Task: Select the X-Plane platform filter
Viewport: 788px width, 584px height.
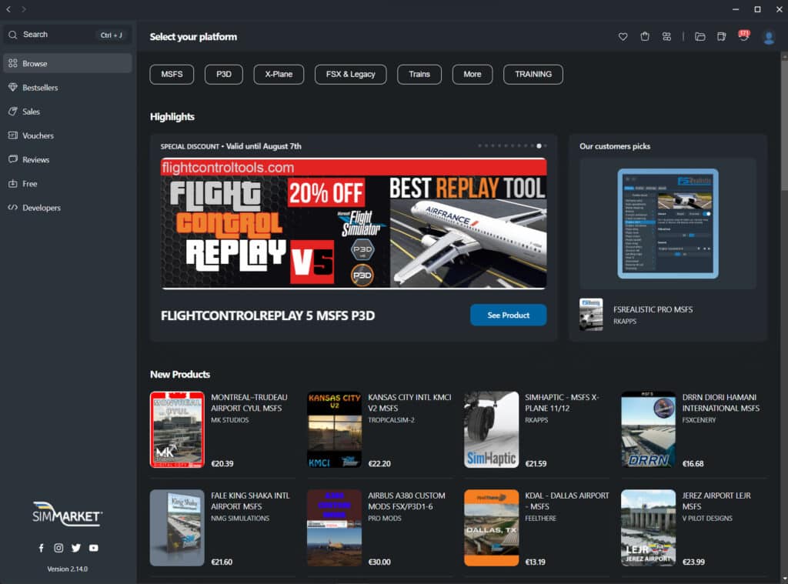Action: [279, 75]
